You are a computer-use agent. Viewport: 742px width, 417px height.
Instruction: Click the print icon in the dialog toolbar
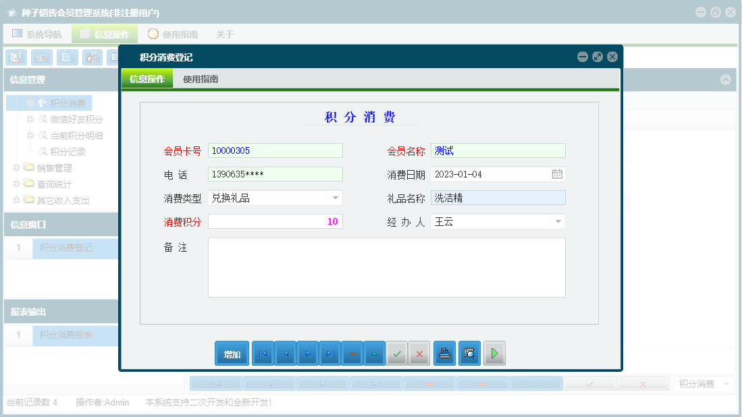(x=444, y=353)
